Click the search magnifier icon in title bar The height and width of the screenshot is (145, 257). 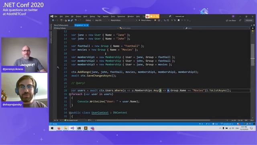[170, 16]
